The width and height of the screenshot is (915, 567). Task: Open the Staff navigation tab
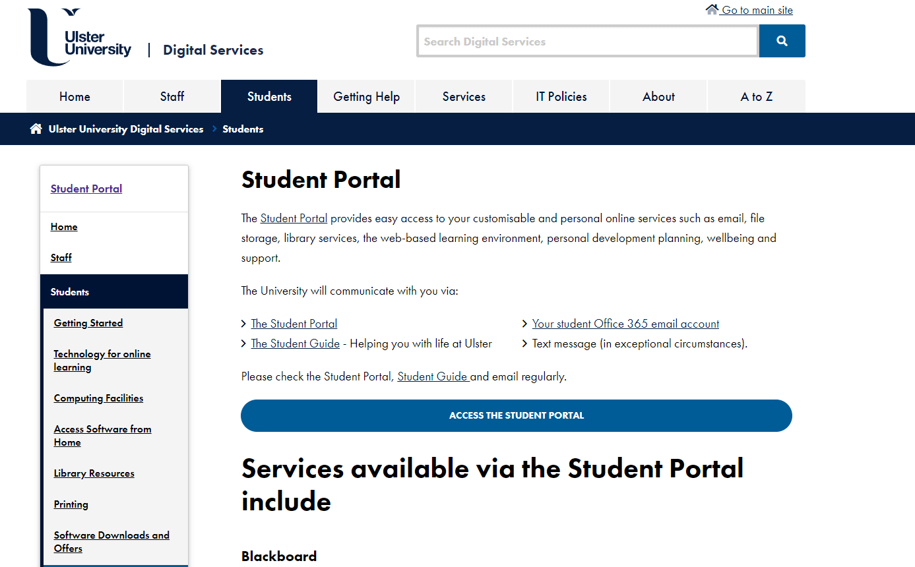tap(172, 96)
